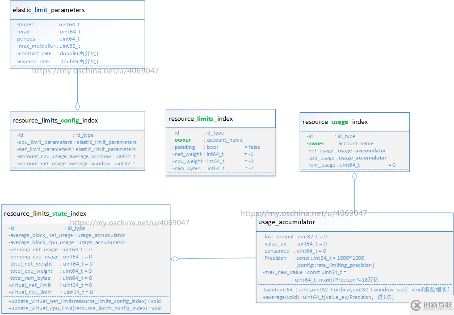Select the -contract_rate double attribute

click(58, 53)
